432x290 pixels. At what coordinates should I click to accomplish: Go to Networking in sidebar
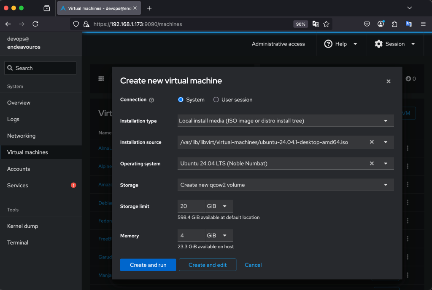click(x=21, y=136)
